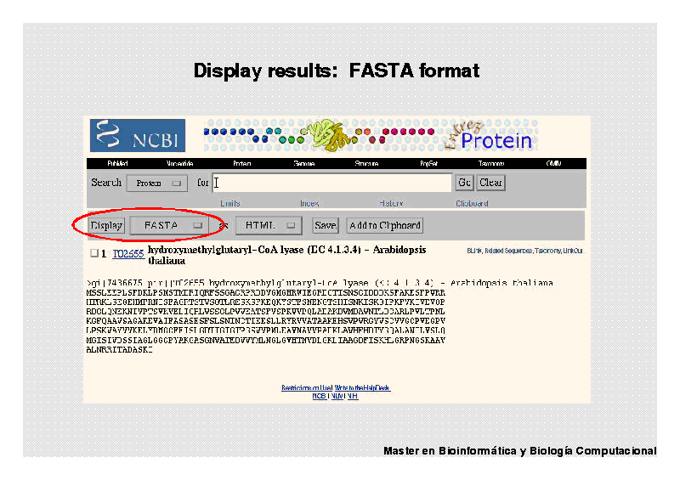
Task: Open the T02555 accession link
Action: click(x=127, y=253)
